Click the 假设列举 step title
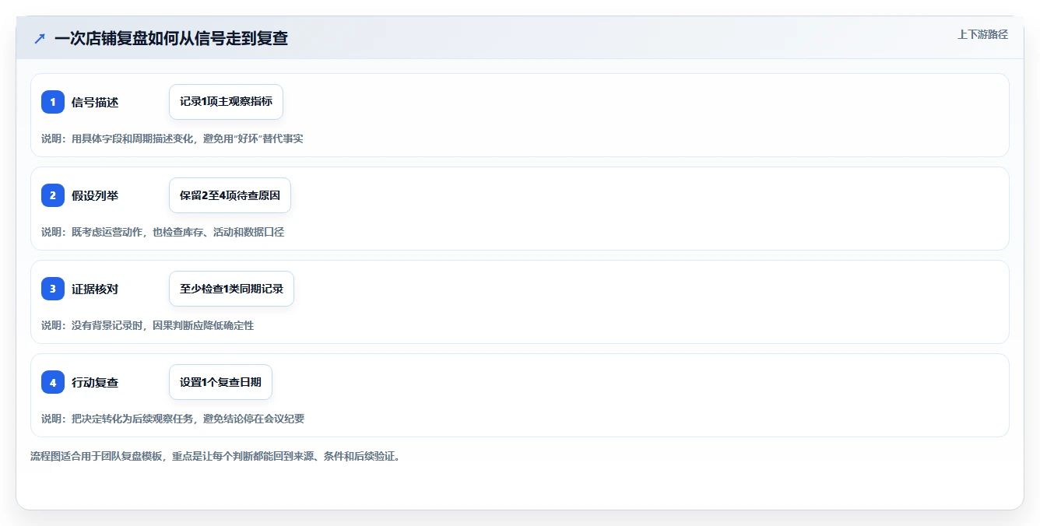Image resolution: width=1040 pixels, height=526 pixels. pyautogui.click(x=95, y=195)
